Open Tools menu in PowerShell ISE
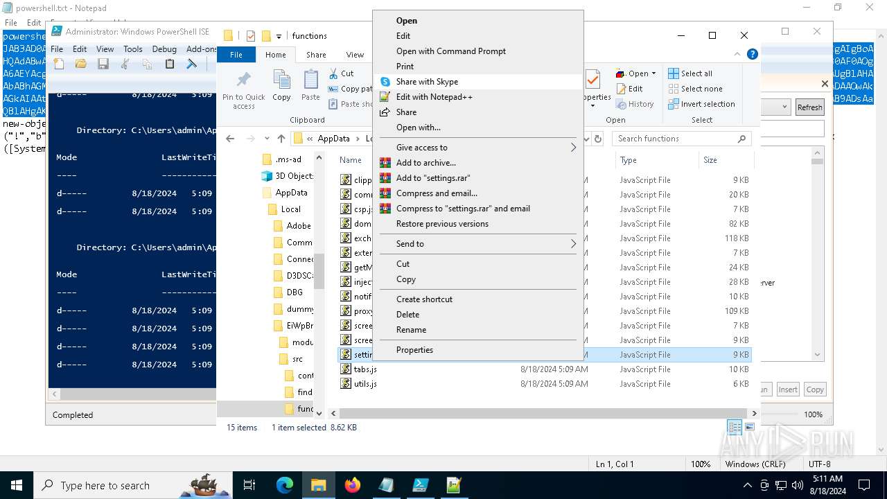Viewport: 887px width, 499px height. point(133,49)
